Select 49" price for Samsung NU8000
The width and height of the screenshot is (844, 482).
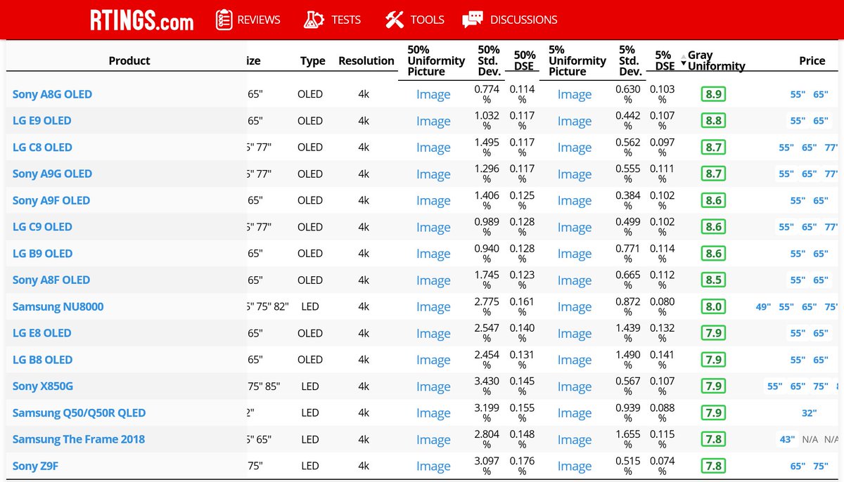[x=763, y=307]
